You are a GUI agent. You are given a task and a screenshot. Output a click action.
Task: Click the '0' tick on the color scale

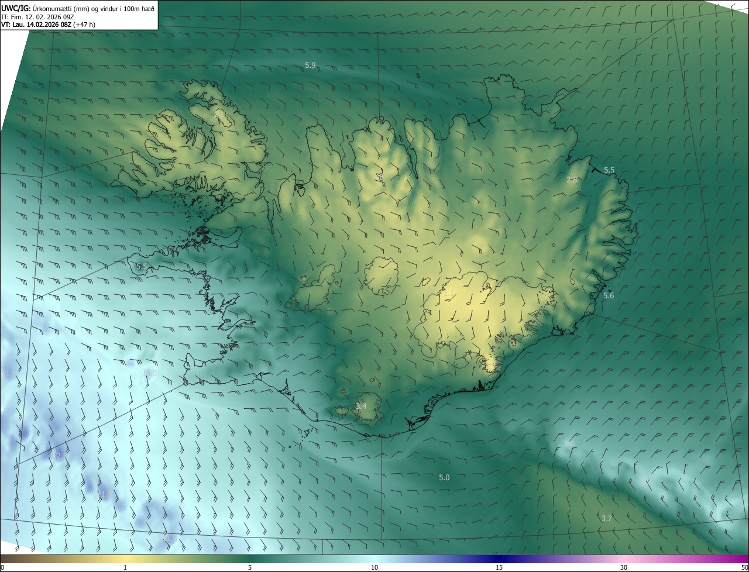(x=2, y=568)
